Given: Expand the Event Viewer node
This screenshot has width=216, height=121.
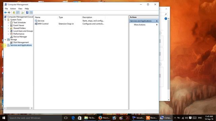Looking at the screenshot, I should pos(8,26).
